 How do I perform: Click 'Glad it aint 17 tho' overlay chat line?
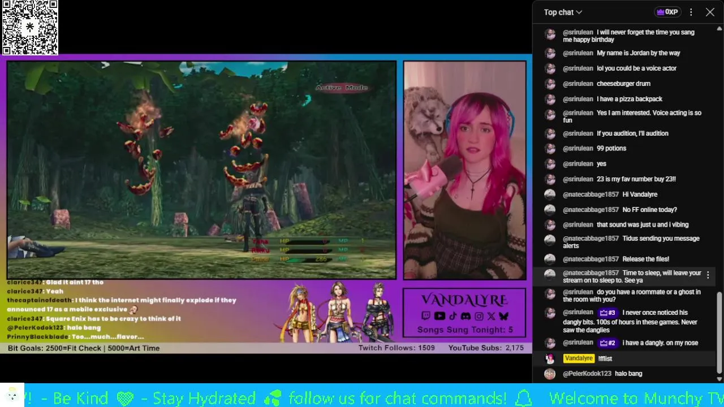click(x=55, y=282)
